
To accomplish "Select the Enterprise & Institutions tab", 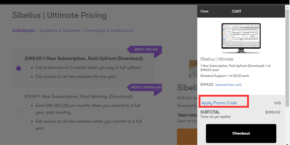I will point(109,31).
